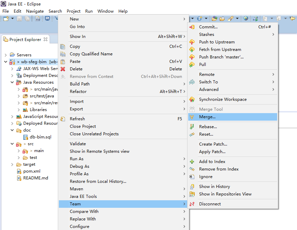Close the Project Explorer view tab

click(x=46, y=39)
